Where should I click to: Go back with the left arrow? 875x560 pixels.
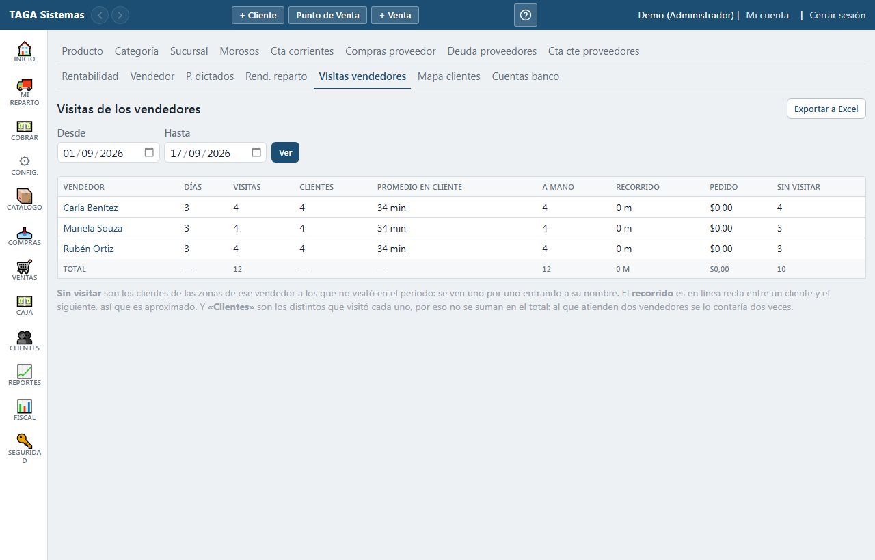pyautogui.click(x=100, y=15)
